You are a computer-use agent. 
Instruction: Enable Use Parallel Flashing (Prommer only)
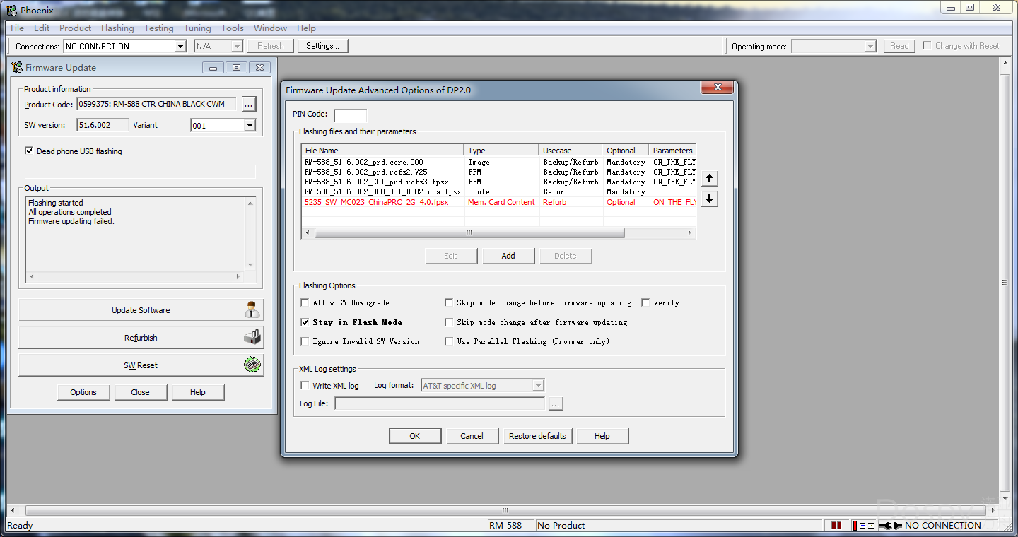449,341
